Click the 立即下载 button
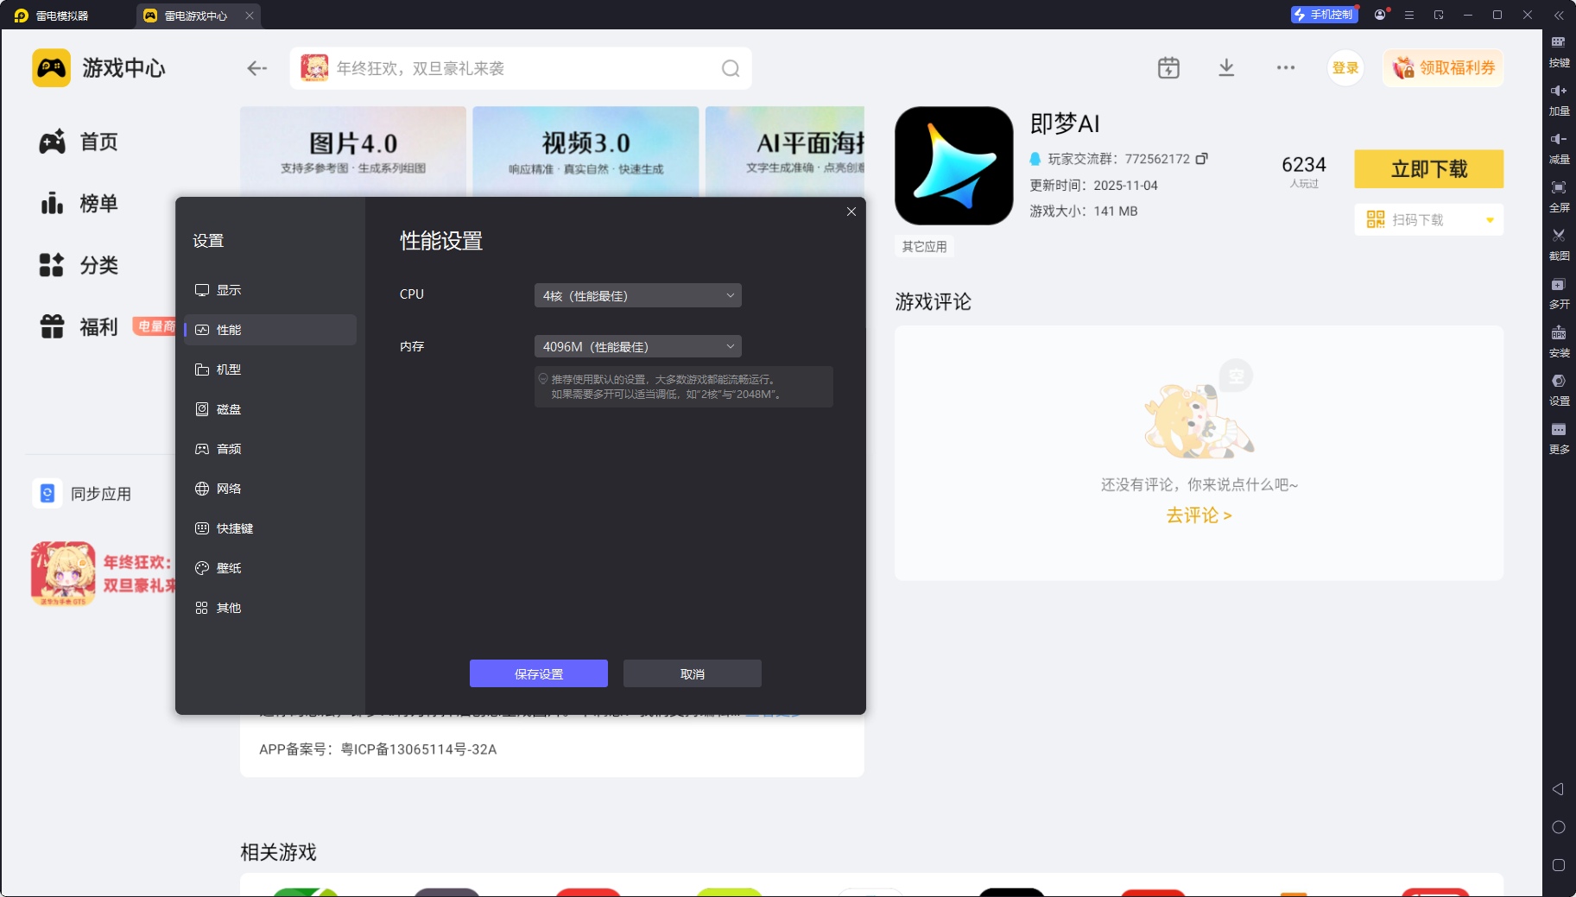The width and height of the screenshot is (1576, 897). [x=1429, y=169]
